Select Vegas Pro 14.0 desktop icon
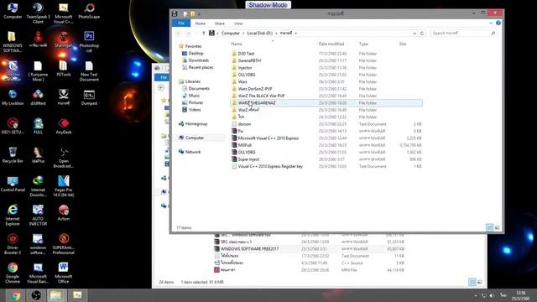 [64, 186]
